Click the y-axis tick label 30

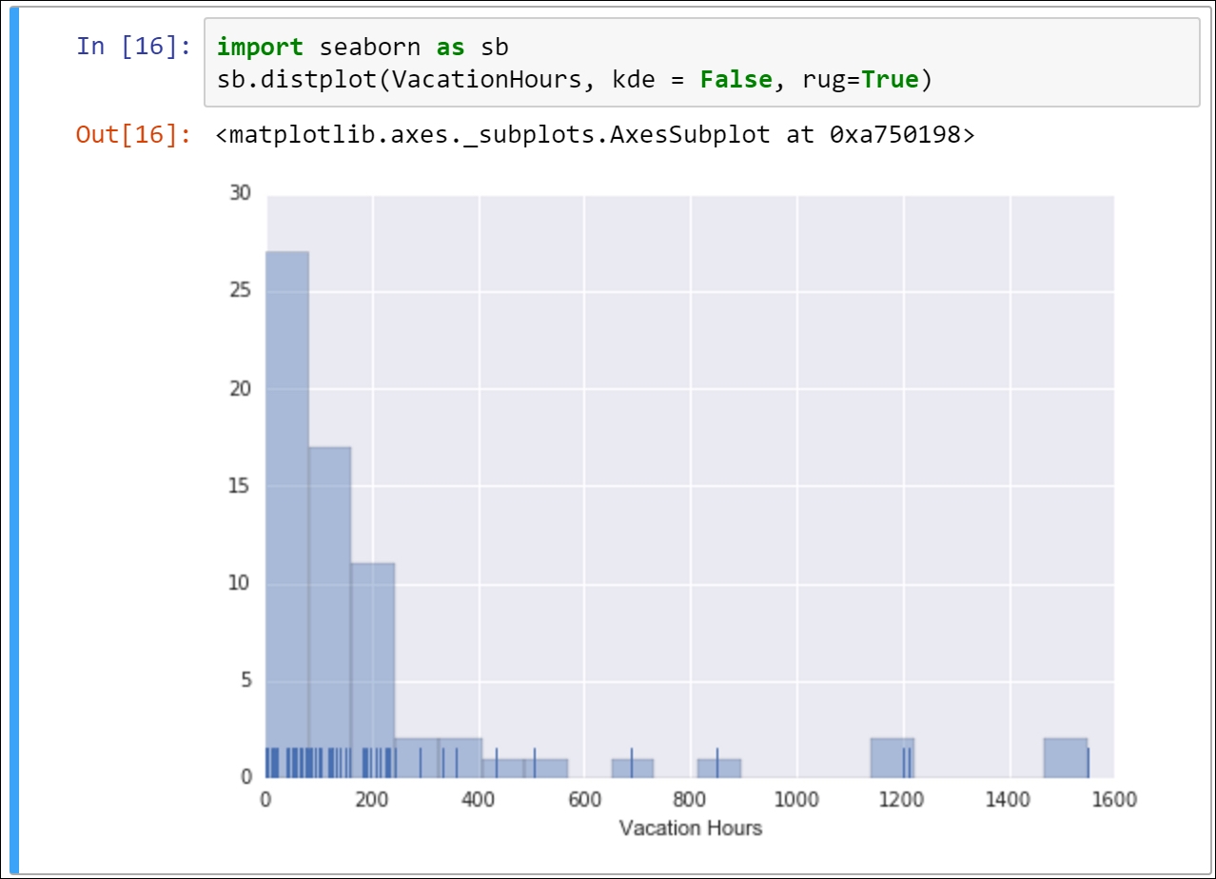pyautogui.click(x=241, y=194)
